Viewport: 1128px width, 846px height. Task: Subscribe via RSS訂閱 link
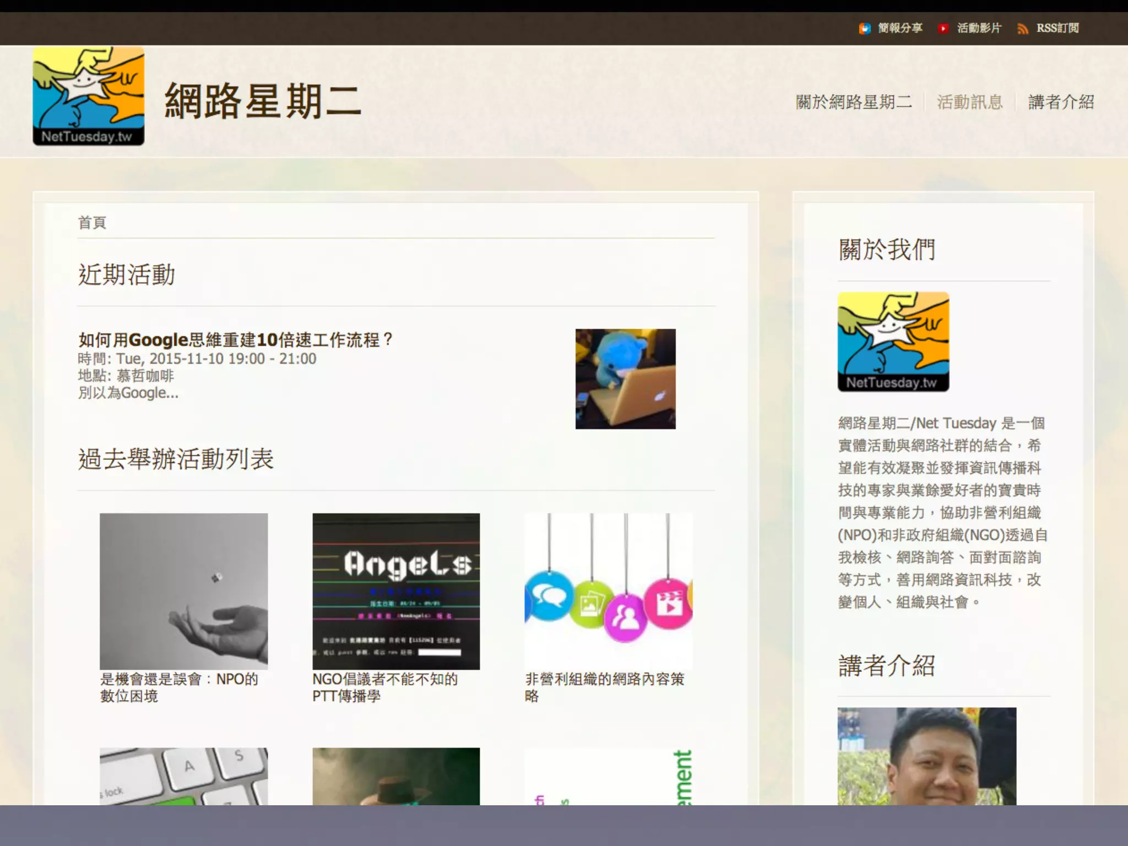pos(1057,28)
